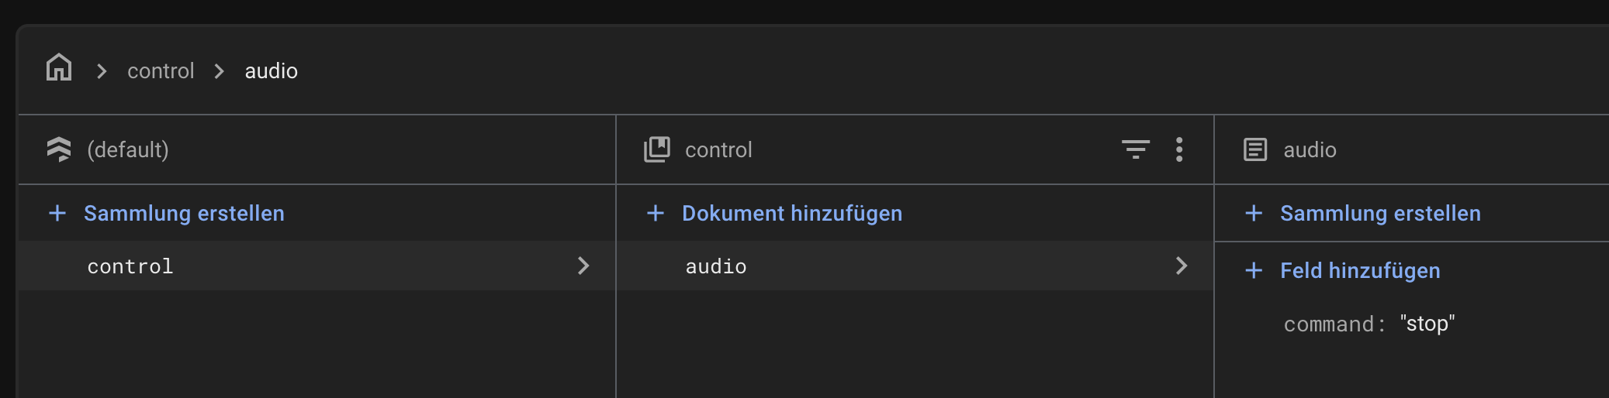Select the control collection list item
The image size is (1609, 398).
coord(317,266)
